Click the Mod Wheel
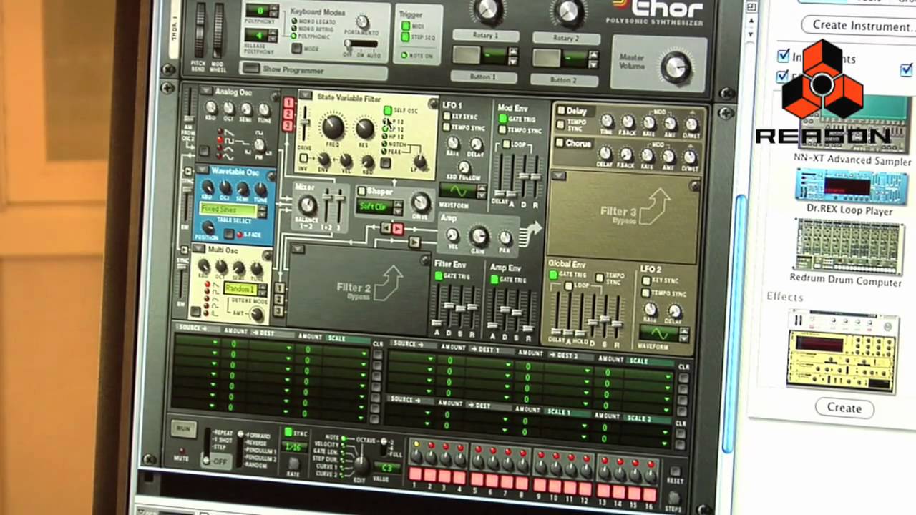 [x=218, y=30]
